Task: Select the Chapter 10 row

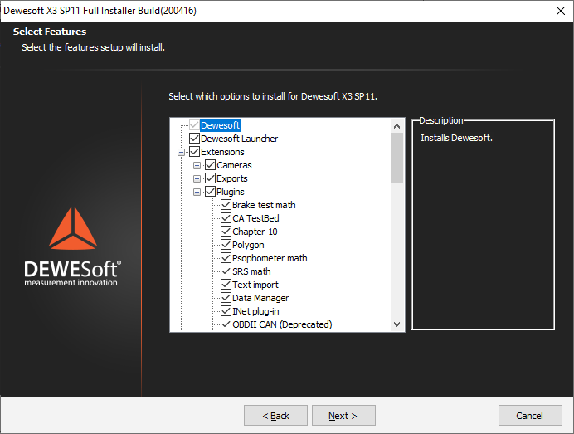Action: (255, 232)
